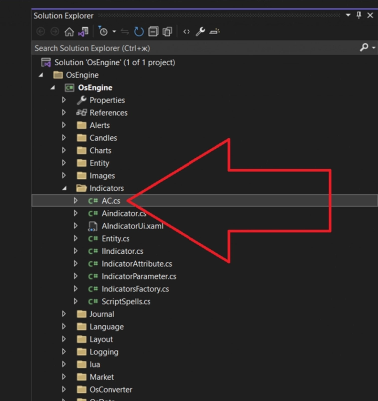Toggle the Preview Selected Items icon
Viewport: 378px width, 401px height.
point(214,32)
